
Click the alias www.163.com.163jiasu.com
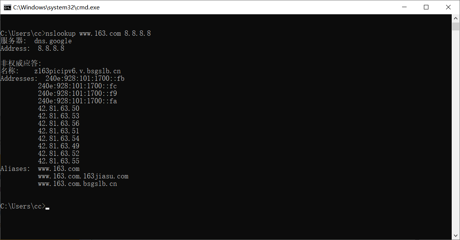pos(83,176)
